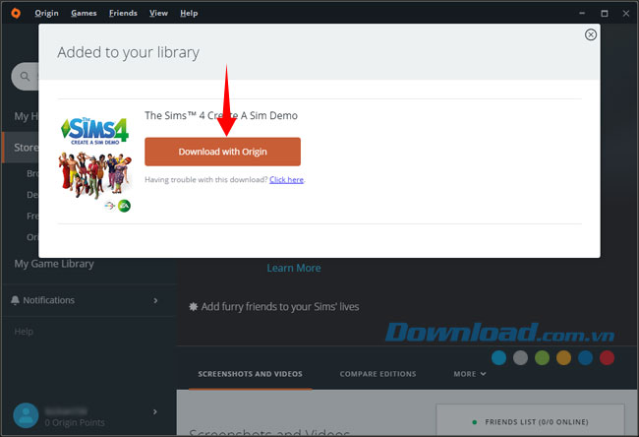The width and height of the screenshot is (639, 437).
Task: Switch to Compare Editions tab
Action: pos(378,374)
